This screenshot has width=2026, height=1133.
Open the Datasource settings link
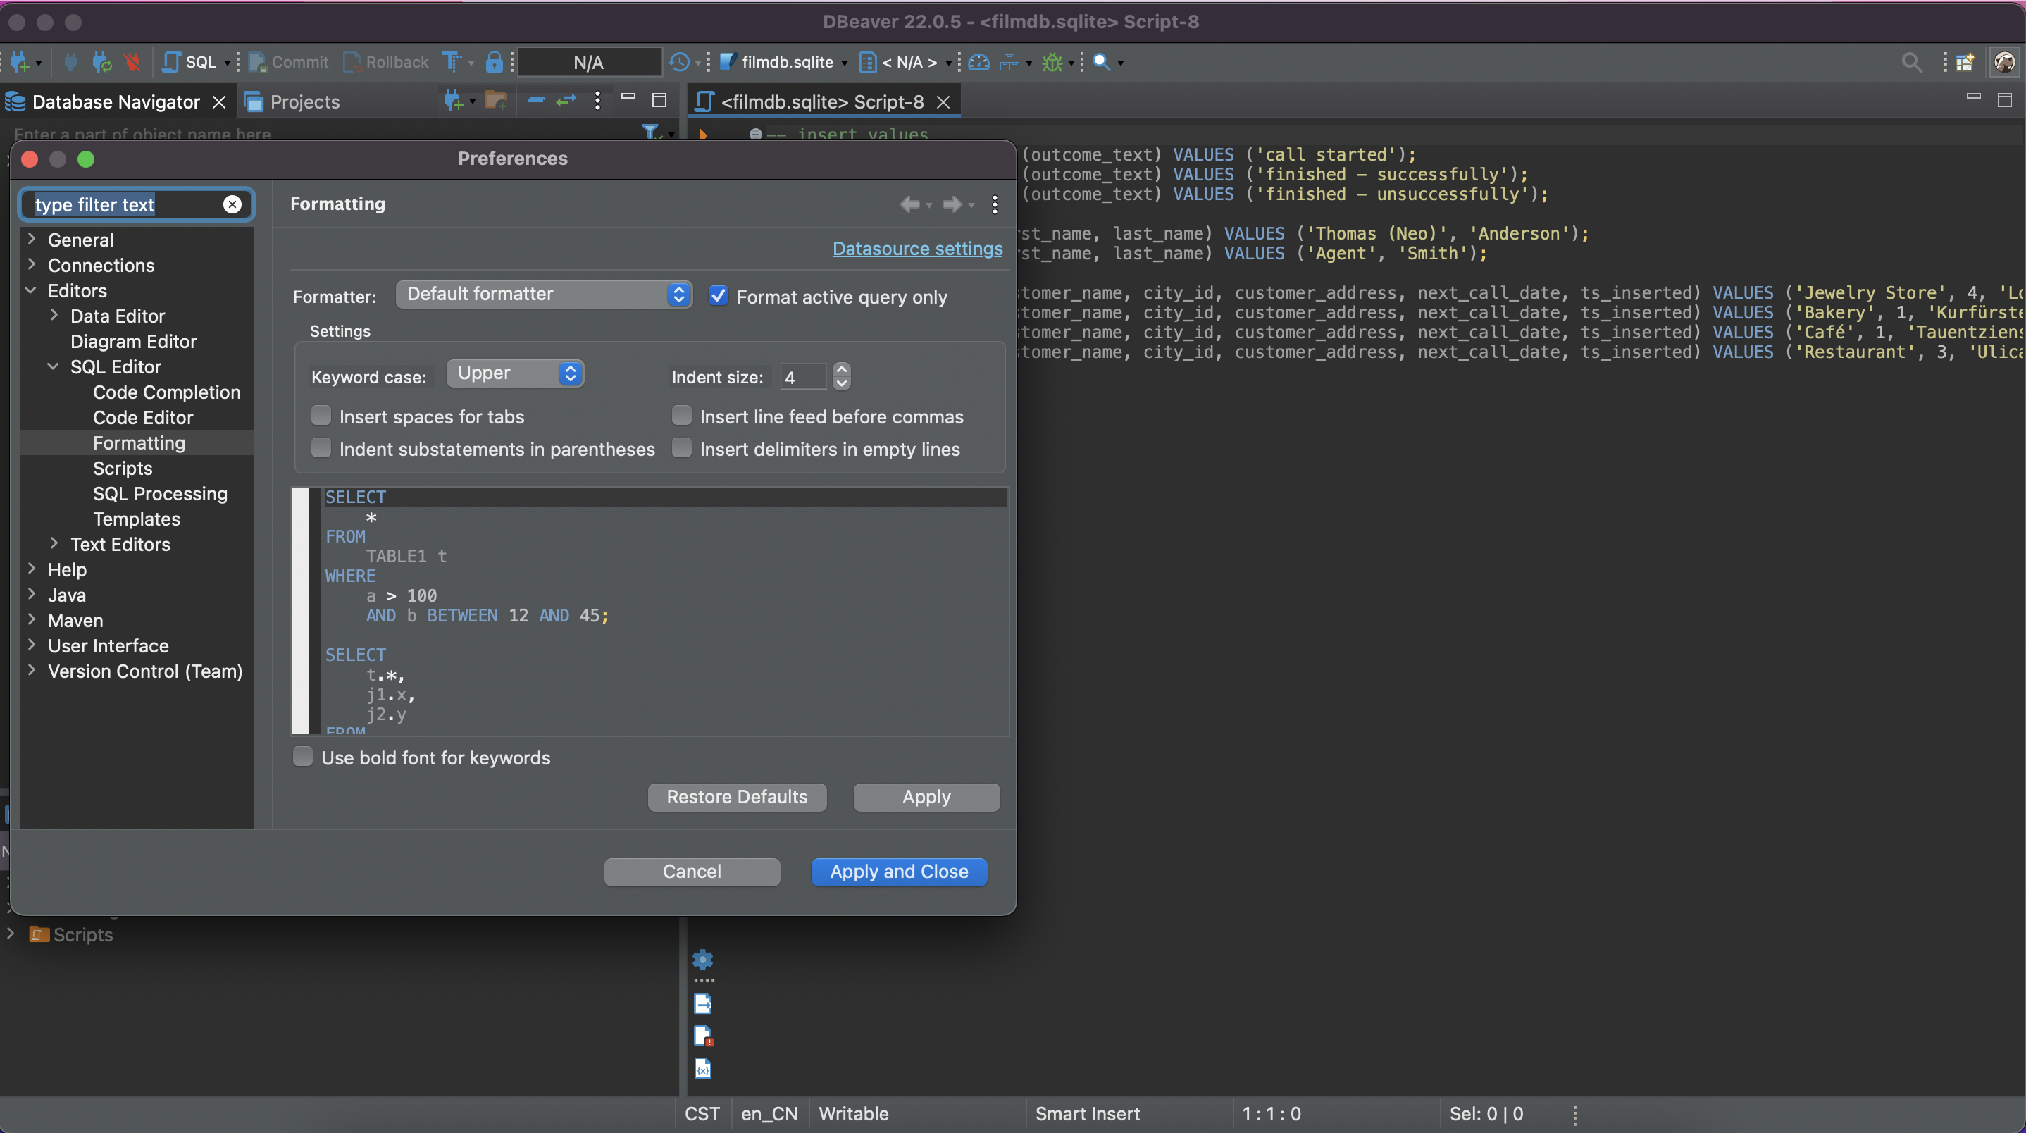point(917,249)
